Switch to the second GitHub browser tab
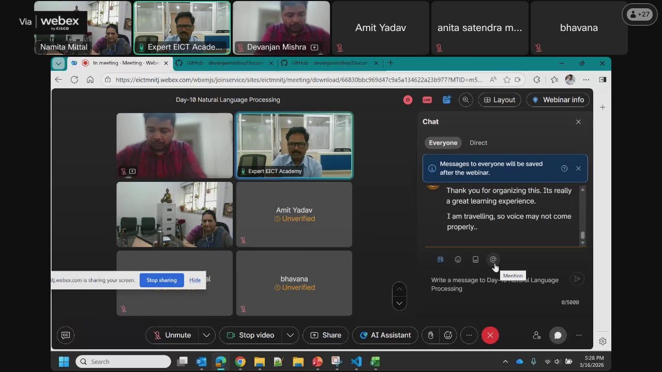662x372 pixels. (x=328, y=63)
